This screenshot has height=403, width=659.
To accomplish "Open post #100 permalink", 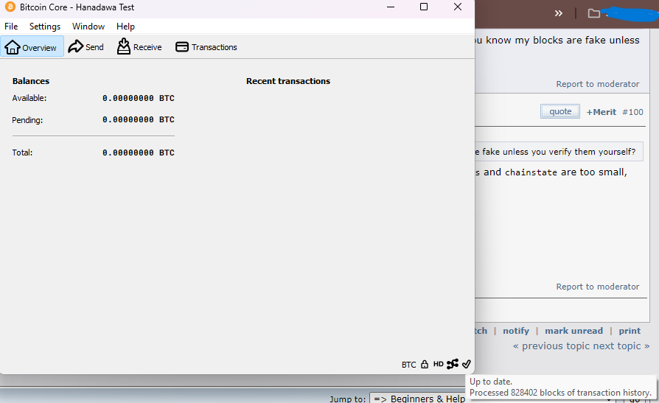I will point(632,112).
